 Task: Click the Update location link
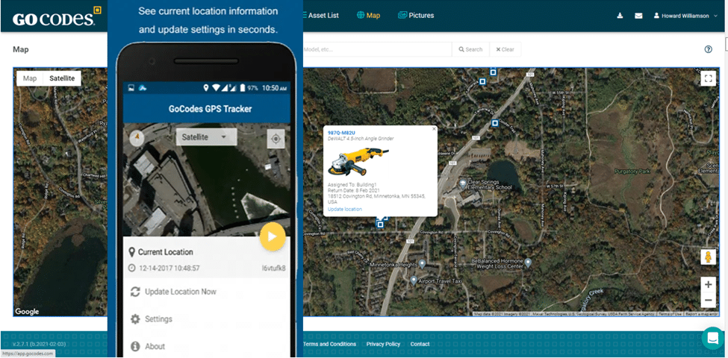[x=344, y=209]
